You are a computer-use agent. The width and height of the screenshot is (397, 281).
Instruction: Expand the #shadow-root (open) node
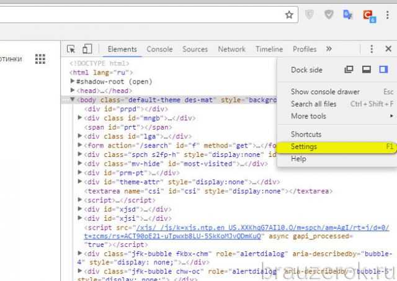coord(73,81)
